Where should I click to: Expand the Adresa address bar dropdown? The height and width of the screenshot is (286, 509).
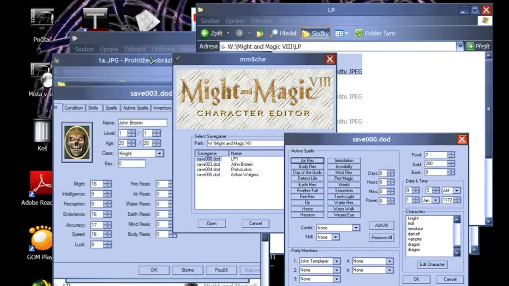460,46
